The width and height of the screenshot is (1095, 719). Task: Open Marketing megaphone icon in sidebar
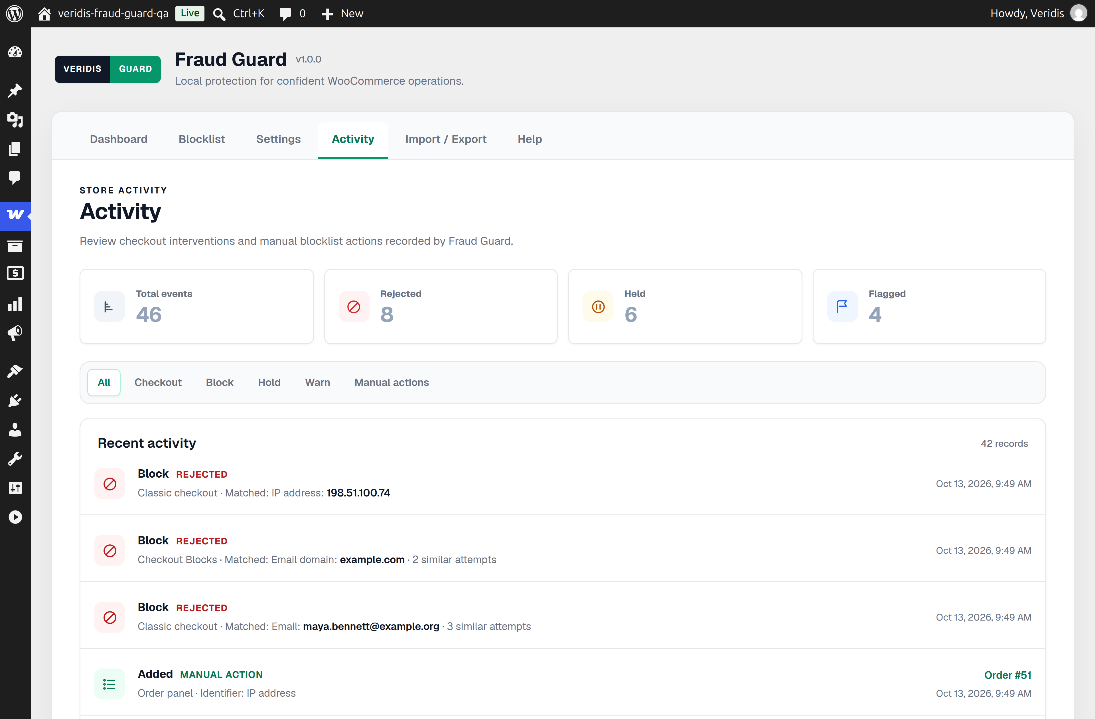(x=15, y=333)
